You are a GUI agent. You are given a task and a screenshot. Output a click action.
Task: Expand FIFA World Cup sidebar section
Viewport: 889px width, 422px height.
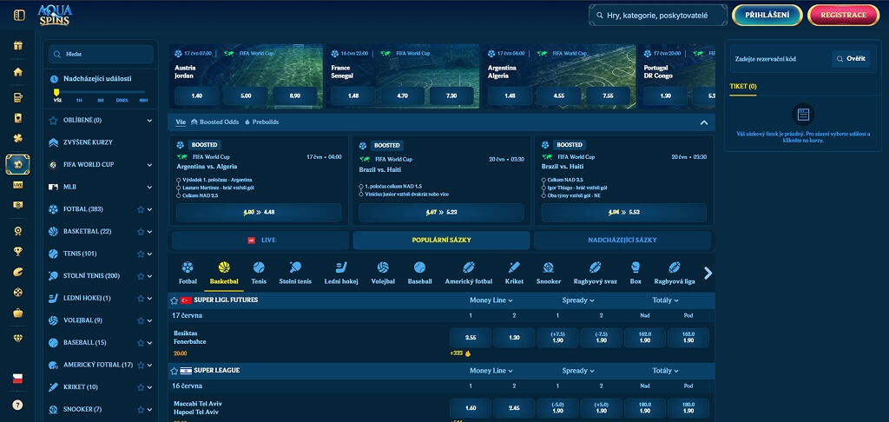tap(149, 165)
